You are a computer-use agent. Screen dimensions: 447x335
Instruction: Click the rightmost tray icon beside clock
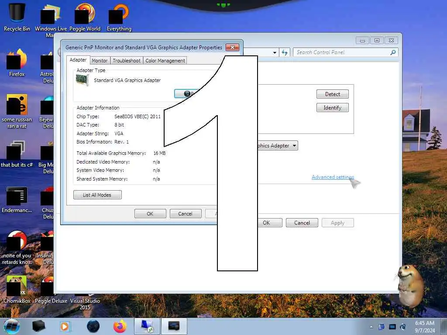(x=403, y=327)
